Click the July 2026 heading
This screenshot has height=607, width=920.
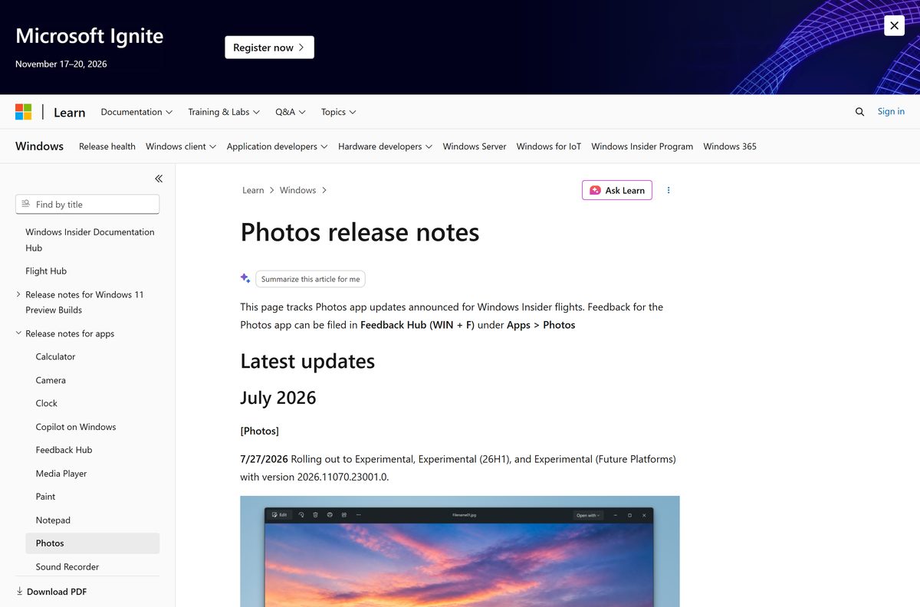[278, 398]
